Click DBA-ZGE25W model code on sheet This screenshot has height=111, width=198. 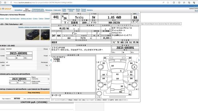coord(114,23)
